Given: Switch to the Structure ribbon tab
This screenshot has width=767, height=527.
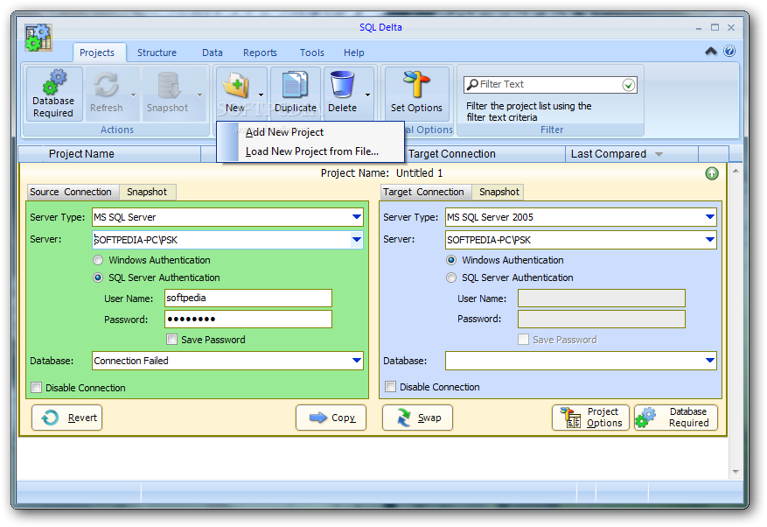Looking at the screenshot, I should pyautogui.click(x=157, y=53).
